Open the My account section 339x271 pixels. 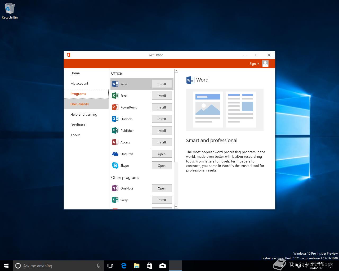pos(86,83)
